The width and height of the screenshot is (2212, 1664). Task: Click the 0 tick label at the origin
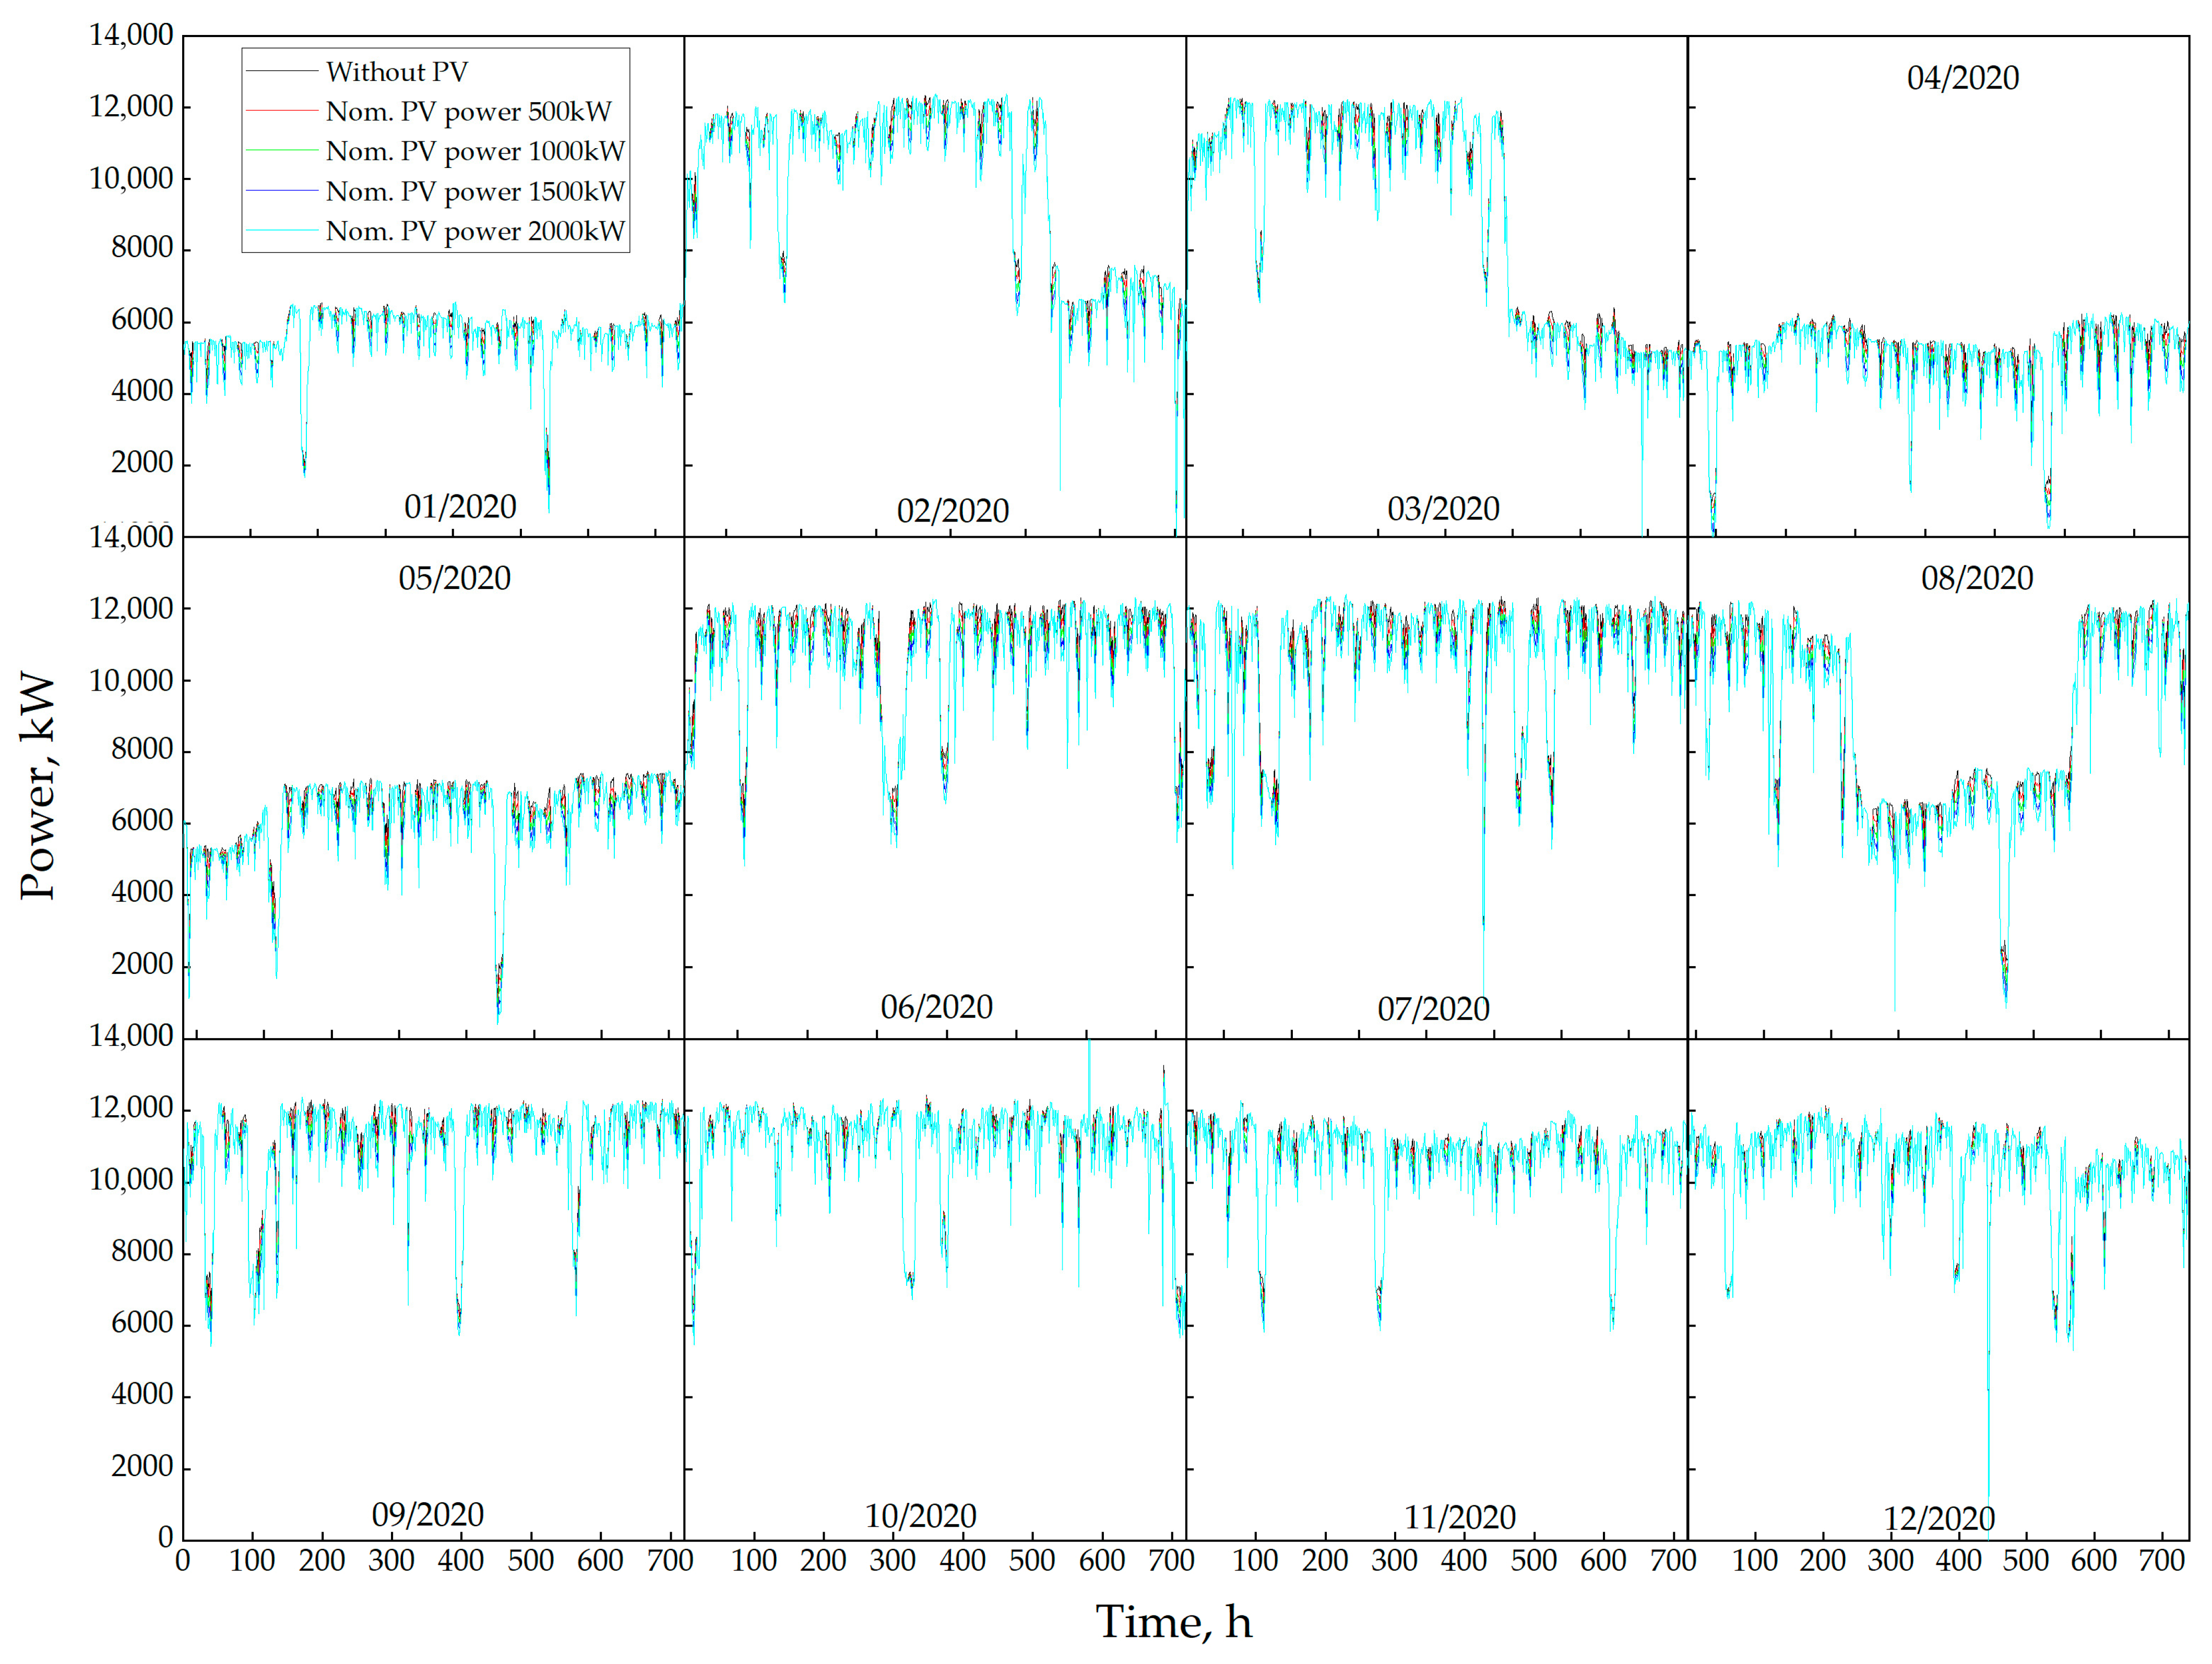click(x=166, y=1537)
